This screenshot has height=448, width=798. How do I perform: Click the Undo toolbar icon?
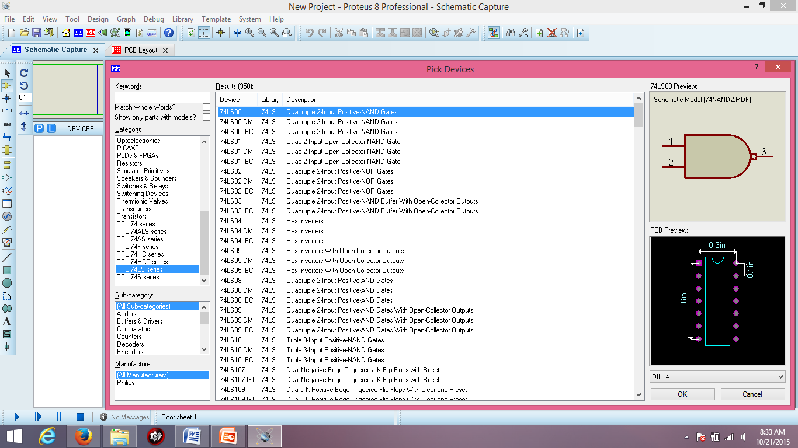(x=310, y=33)
